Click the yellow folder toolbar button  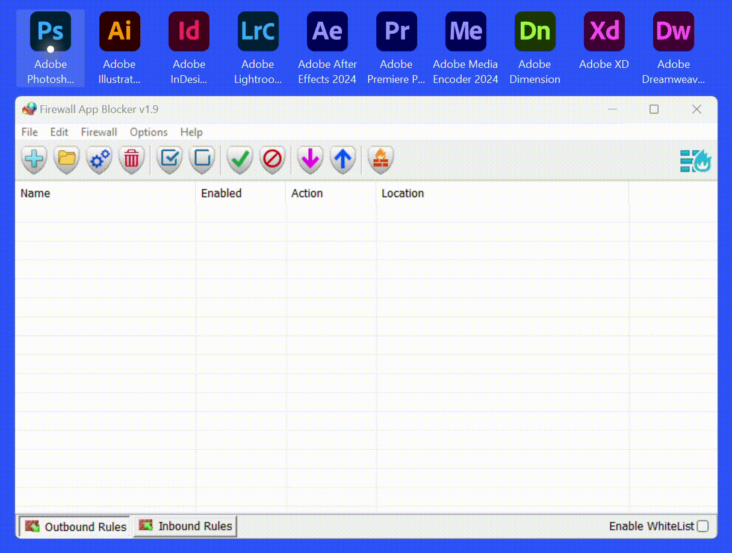tap(67, 160)
